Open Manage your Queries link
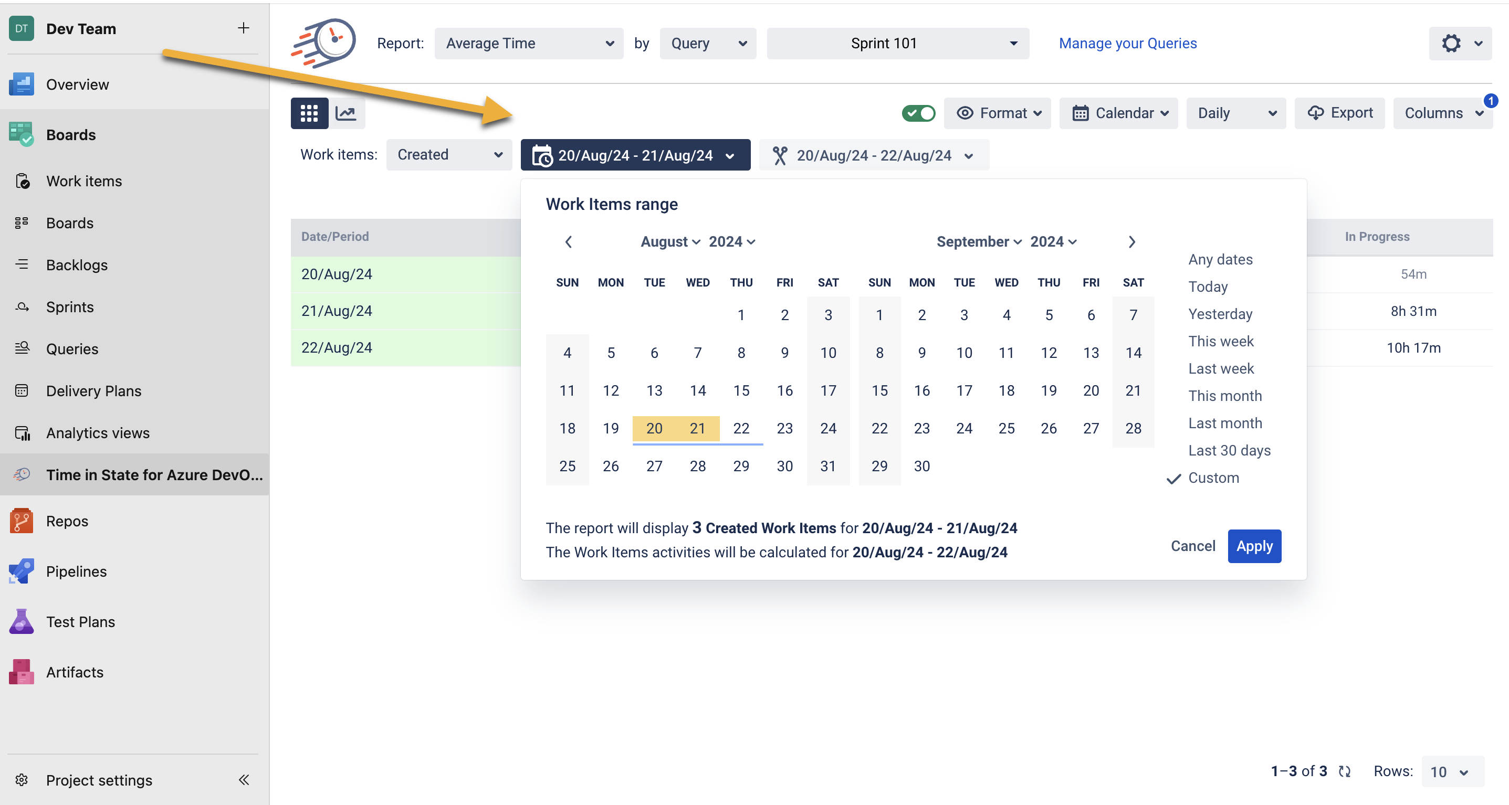The image size is (1509, 805). click(1127, 44)
